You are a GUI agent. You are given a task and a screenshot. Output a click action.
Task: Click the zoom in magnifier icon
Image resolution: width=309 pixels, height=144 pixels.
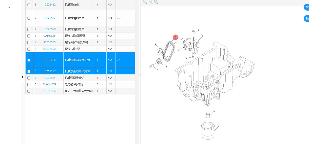(145, 2)
